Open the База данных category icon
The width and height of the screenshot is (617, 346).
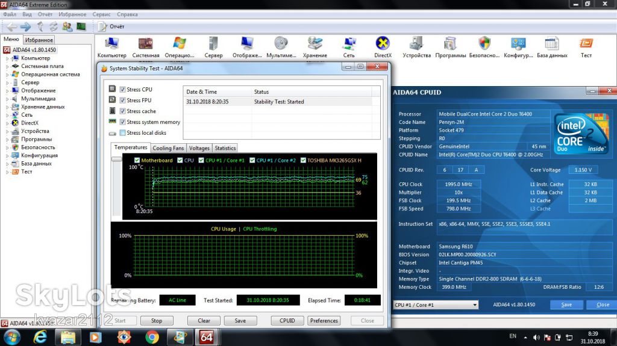pyautogui.click(x=552, y=47)
